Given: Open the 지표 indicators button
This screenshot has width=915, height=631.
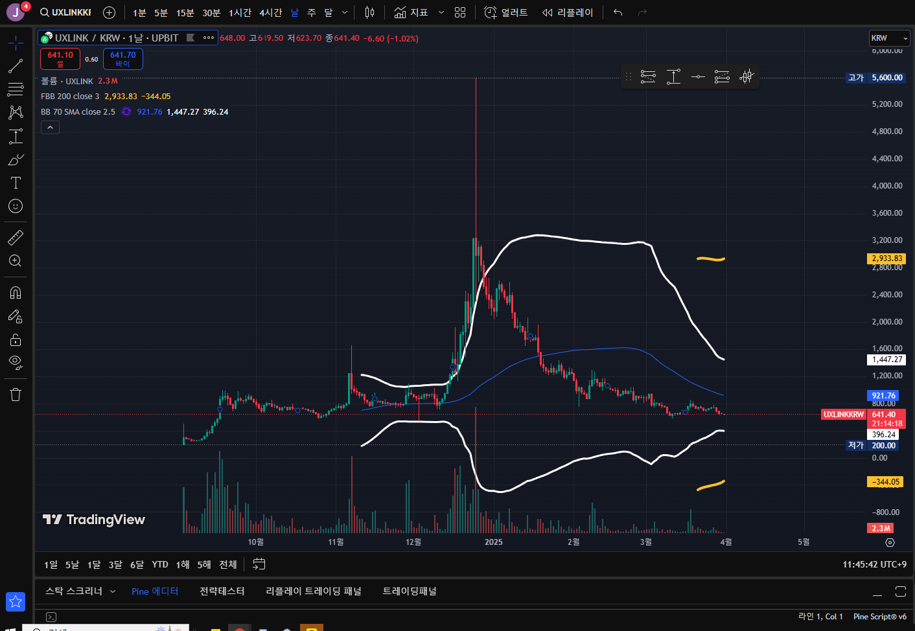Looking at the screenshot, I should 411,12.
